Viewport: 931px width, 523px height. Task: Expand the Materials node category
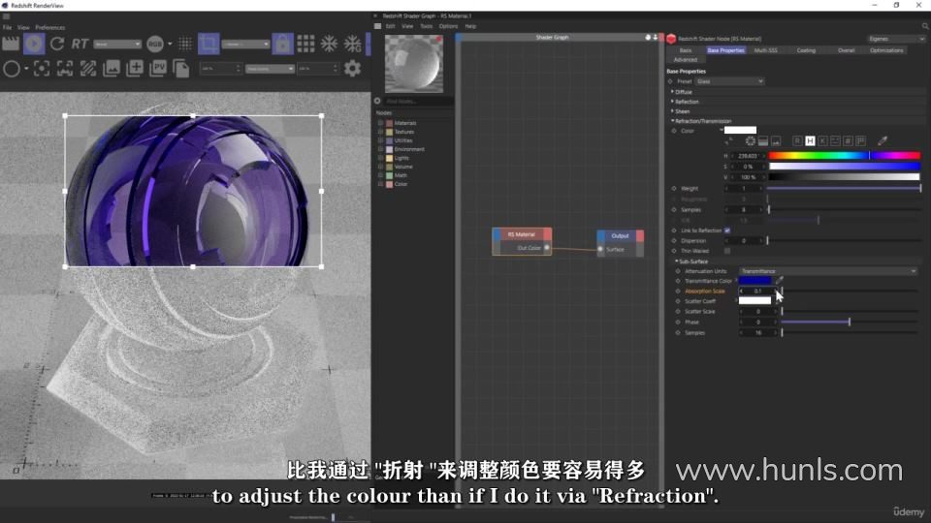tap(380, 123)
